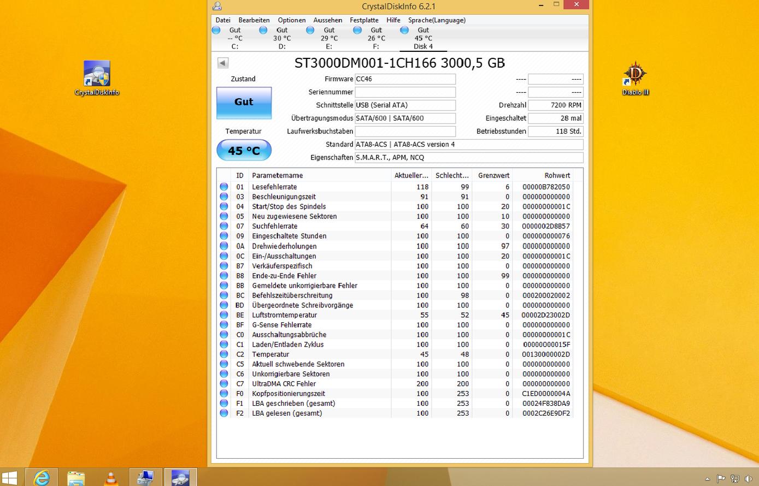Click status orb for LBA gelesen (gesamt)

(224, 413)
